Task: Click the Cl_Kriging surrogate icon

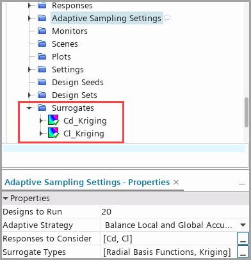Action: click(53, 133)
